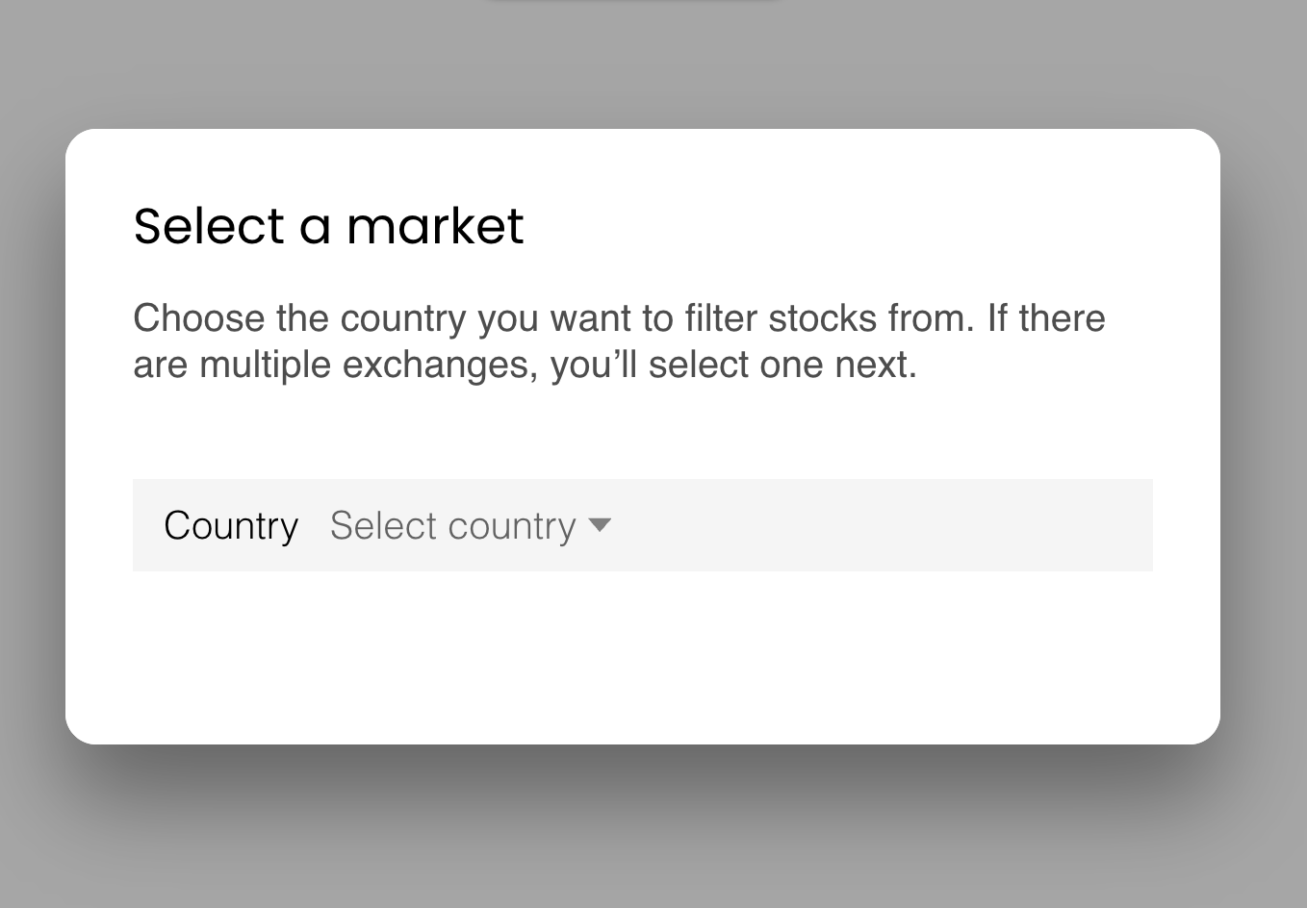Expand the country picker in the Country row

pyautogui.click(x=452, y=525)
